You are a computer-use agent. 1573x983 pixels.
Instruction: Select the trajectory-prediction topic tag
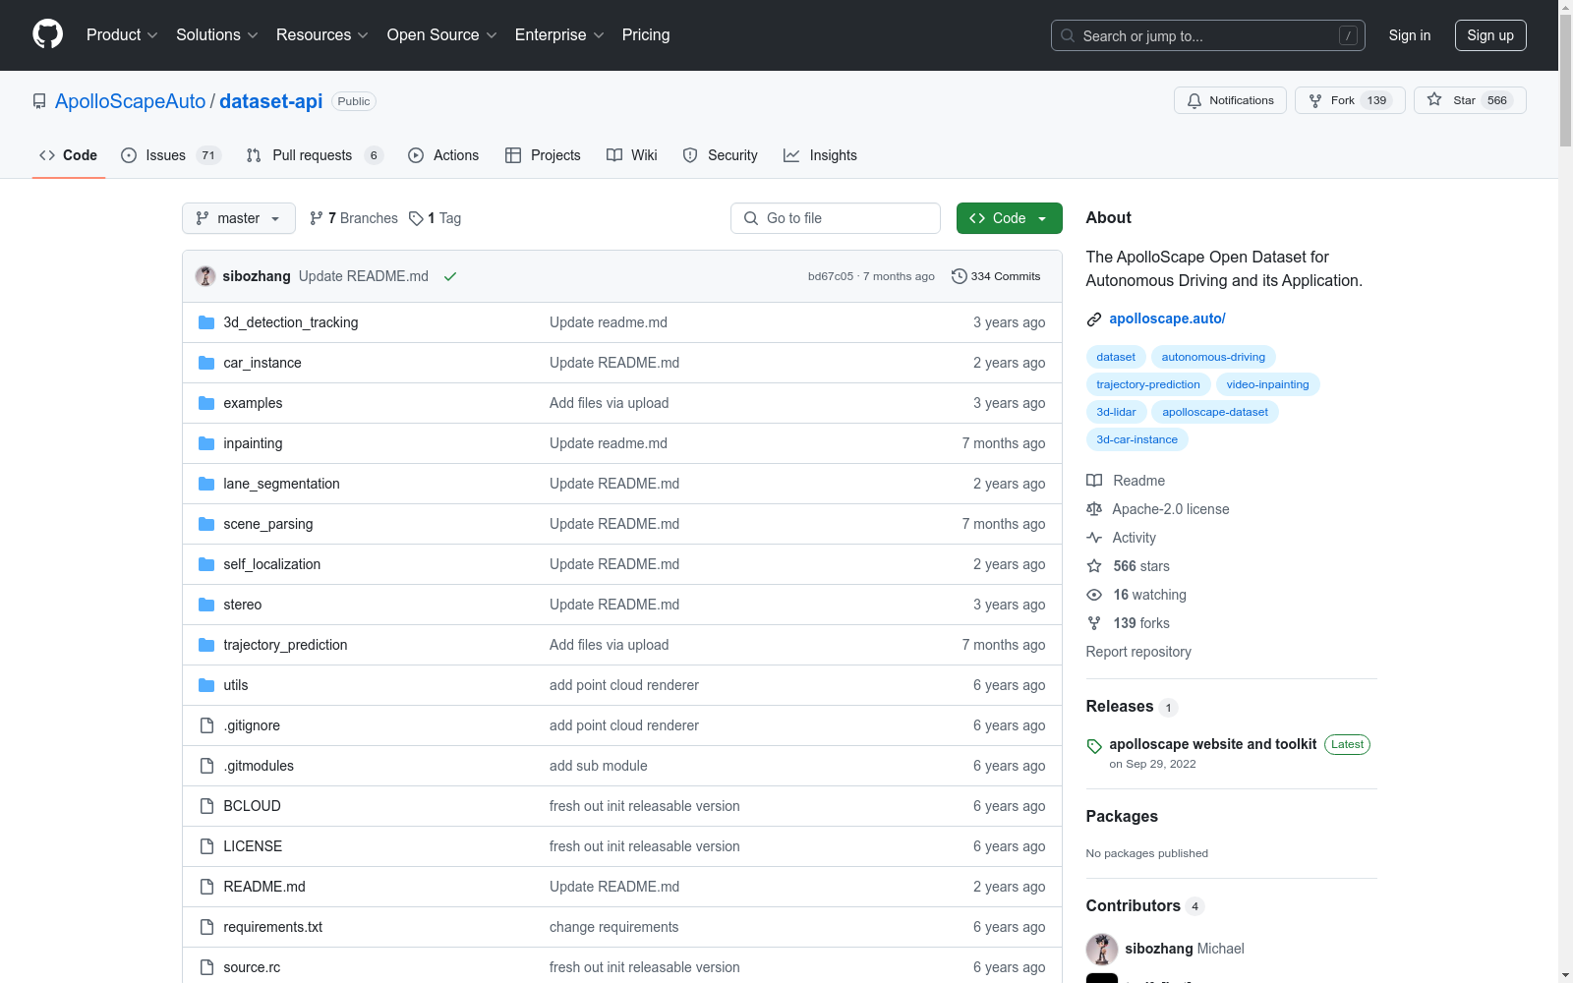(1148, 384)
